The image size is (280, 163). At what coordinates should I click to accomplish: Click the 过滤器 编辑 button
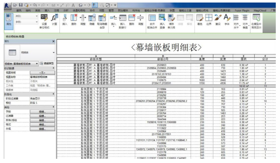coord(42,116)
